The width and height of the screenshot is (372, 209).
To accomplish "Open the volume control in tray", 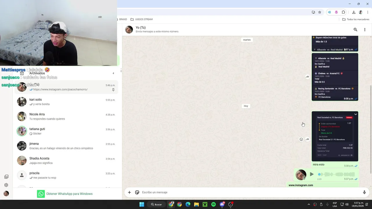I will pyautogui.click(x=347, y=204).
